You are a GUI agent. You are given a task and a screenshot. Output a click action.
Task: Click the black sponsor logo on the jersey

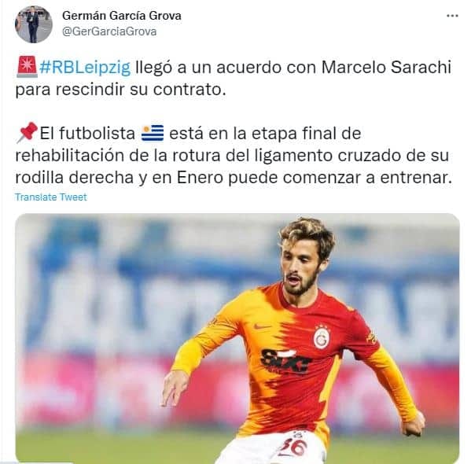(x=285, y=362)
